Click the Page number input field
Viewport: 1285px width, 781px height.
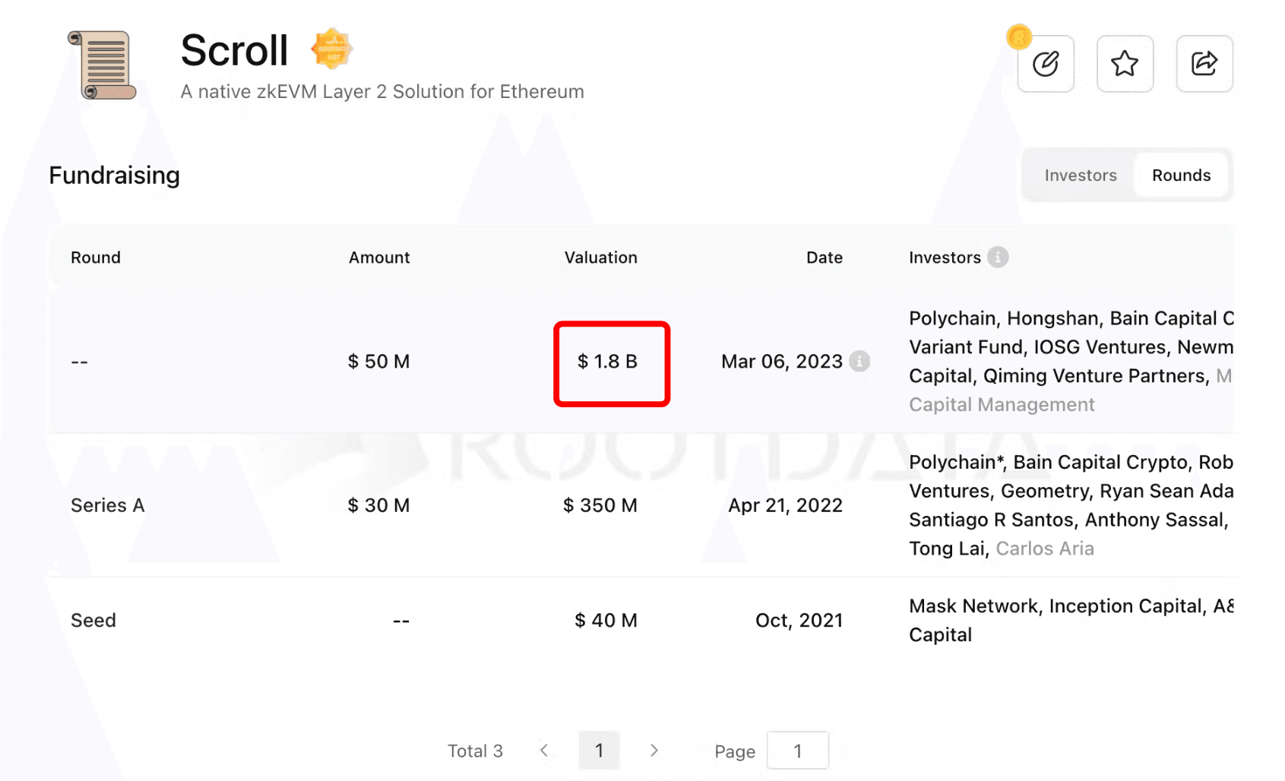pos(797,751)
